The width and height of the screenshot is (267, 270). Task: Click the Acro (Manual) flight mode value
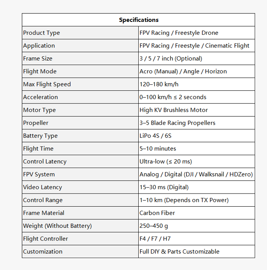[183, 71]
